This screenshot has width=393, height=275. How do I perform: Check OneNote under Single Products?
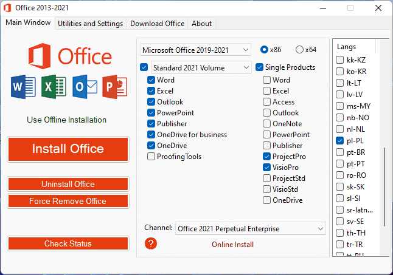coord(266,123)
